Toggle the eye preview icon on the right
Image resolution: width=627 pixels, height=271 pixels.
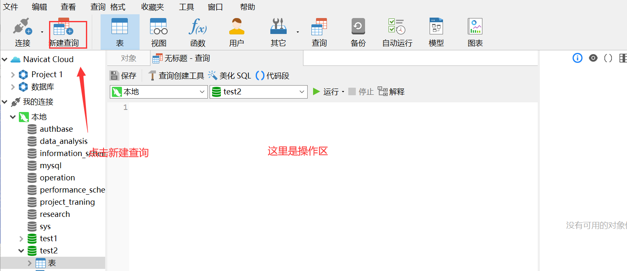pos(593,58)
